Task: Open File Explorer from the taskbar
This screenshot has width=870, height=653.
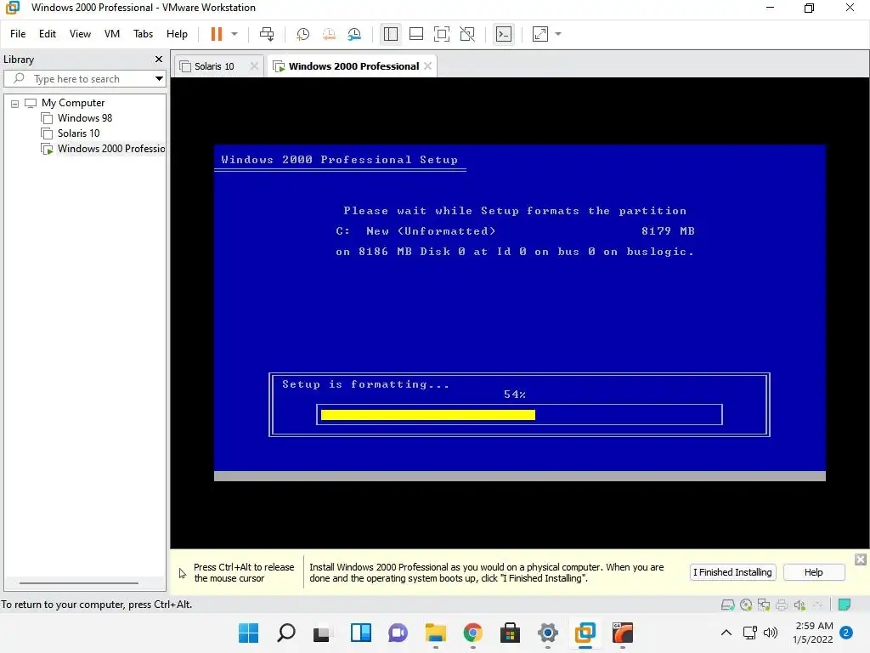Action: tap(436, 633)
